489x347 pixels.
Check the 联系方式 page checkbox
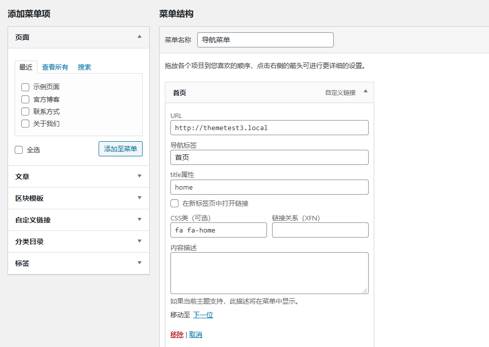point(25,111)
